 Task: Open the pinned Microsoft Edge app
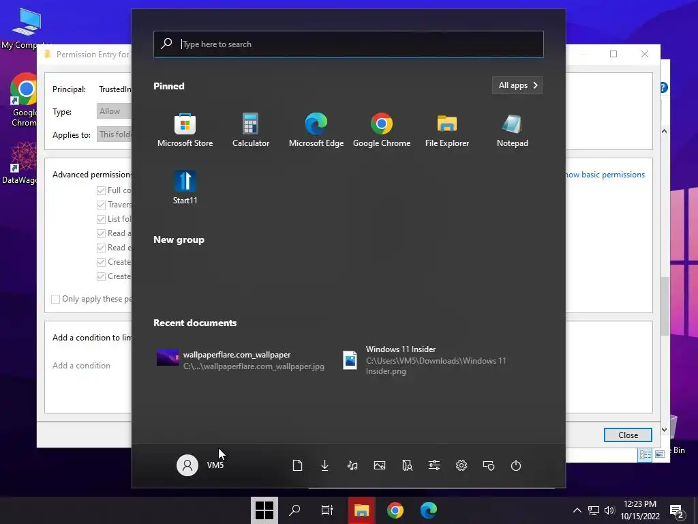point(316,130)
